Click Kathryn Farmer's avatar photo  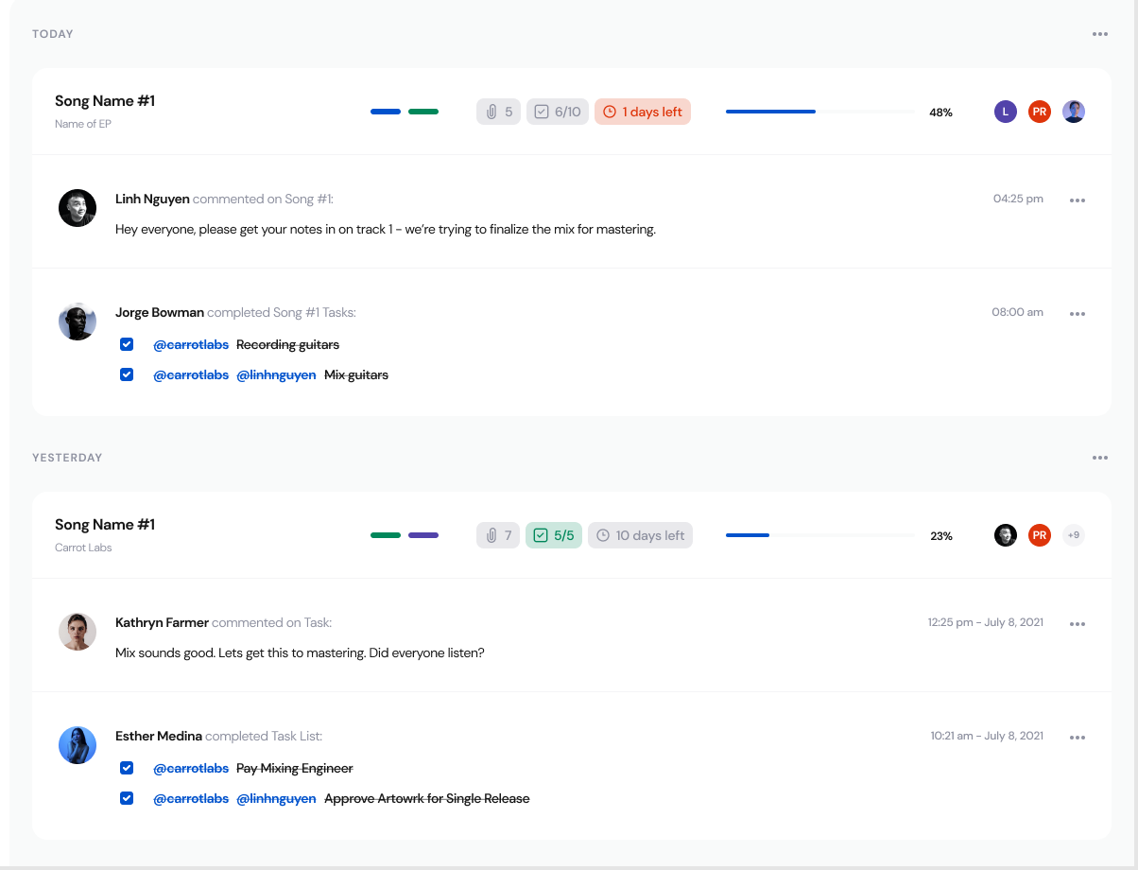(x=78, y=632)
